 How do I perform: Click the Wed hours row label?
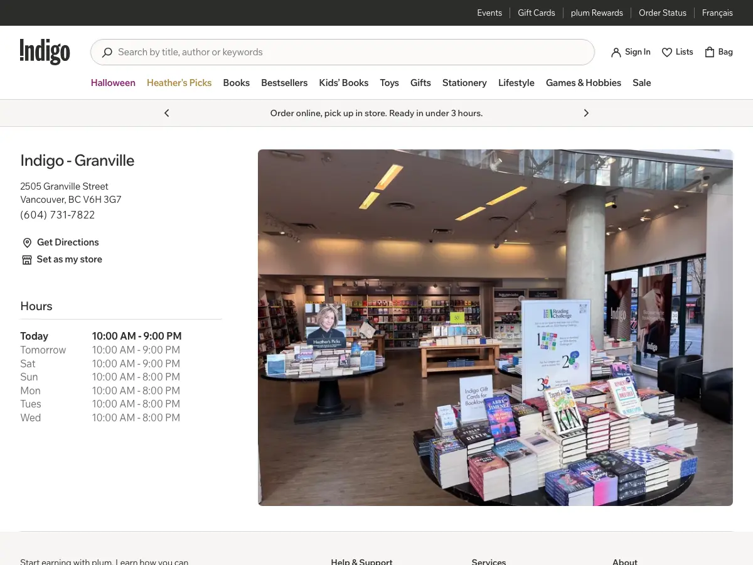(30, 418)
